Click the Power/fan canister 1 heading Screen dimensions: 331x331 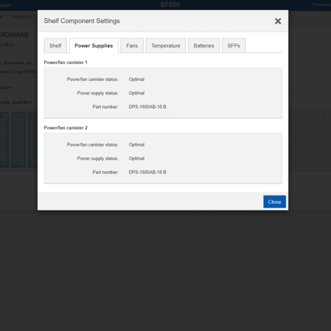[66, 62]
